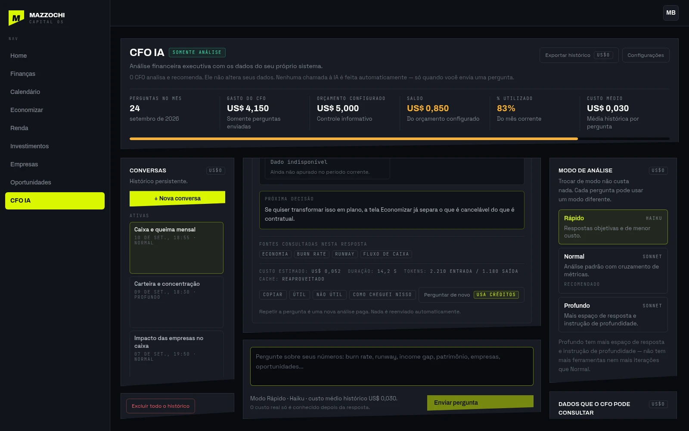Click Excluir todo o histórico

click(161, 406)
